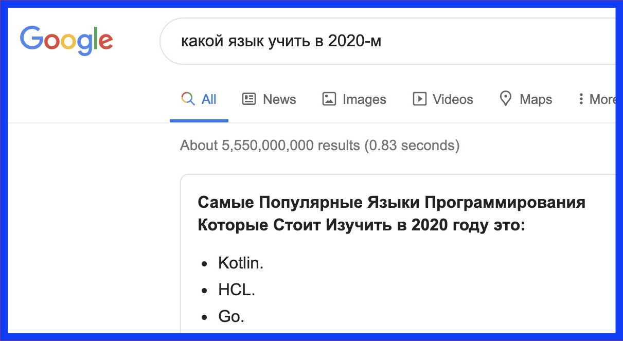Click the magnifier icon on All tab
Viewport: 623px width, 341px height.
[x=188, y=99]
